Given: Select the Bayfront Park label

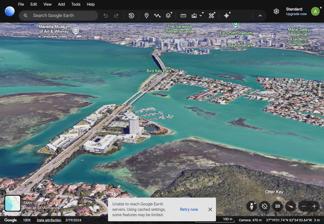Looking at the screenshot, I should pyautogui.click(x=241, y=46).
